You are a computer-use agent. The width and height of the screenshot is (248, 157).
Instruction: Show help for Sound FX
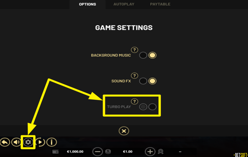pyautogui.click(x=134, y=76)
